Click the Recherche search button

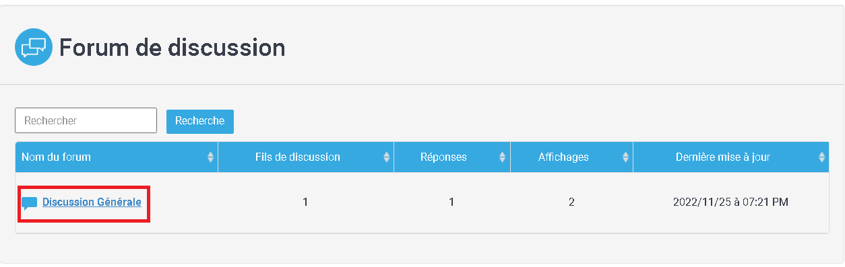coord(200,121)
